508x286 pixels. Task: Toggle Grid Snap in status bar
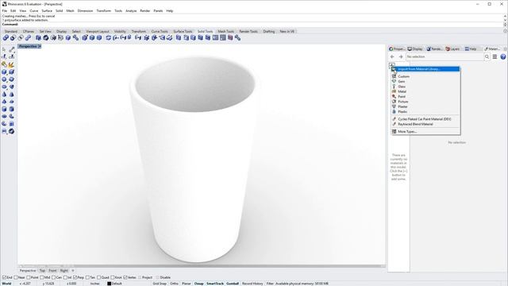pyautogui.click(x=160, y=284)
